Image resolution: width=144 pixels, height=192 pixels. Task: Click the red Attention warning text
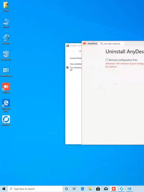click(125, 65)
